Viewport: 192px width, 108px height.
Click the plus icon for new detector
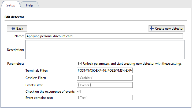(x=152, y=29)
